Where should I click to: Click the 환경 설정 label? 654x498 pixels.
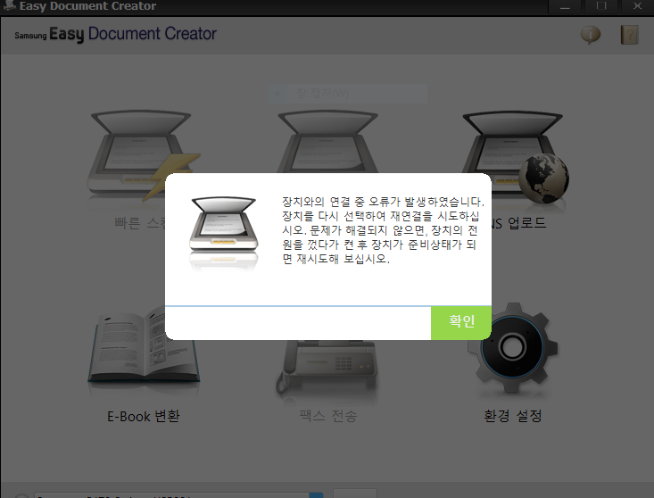click(513, 416)
